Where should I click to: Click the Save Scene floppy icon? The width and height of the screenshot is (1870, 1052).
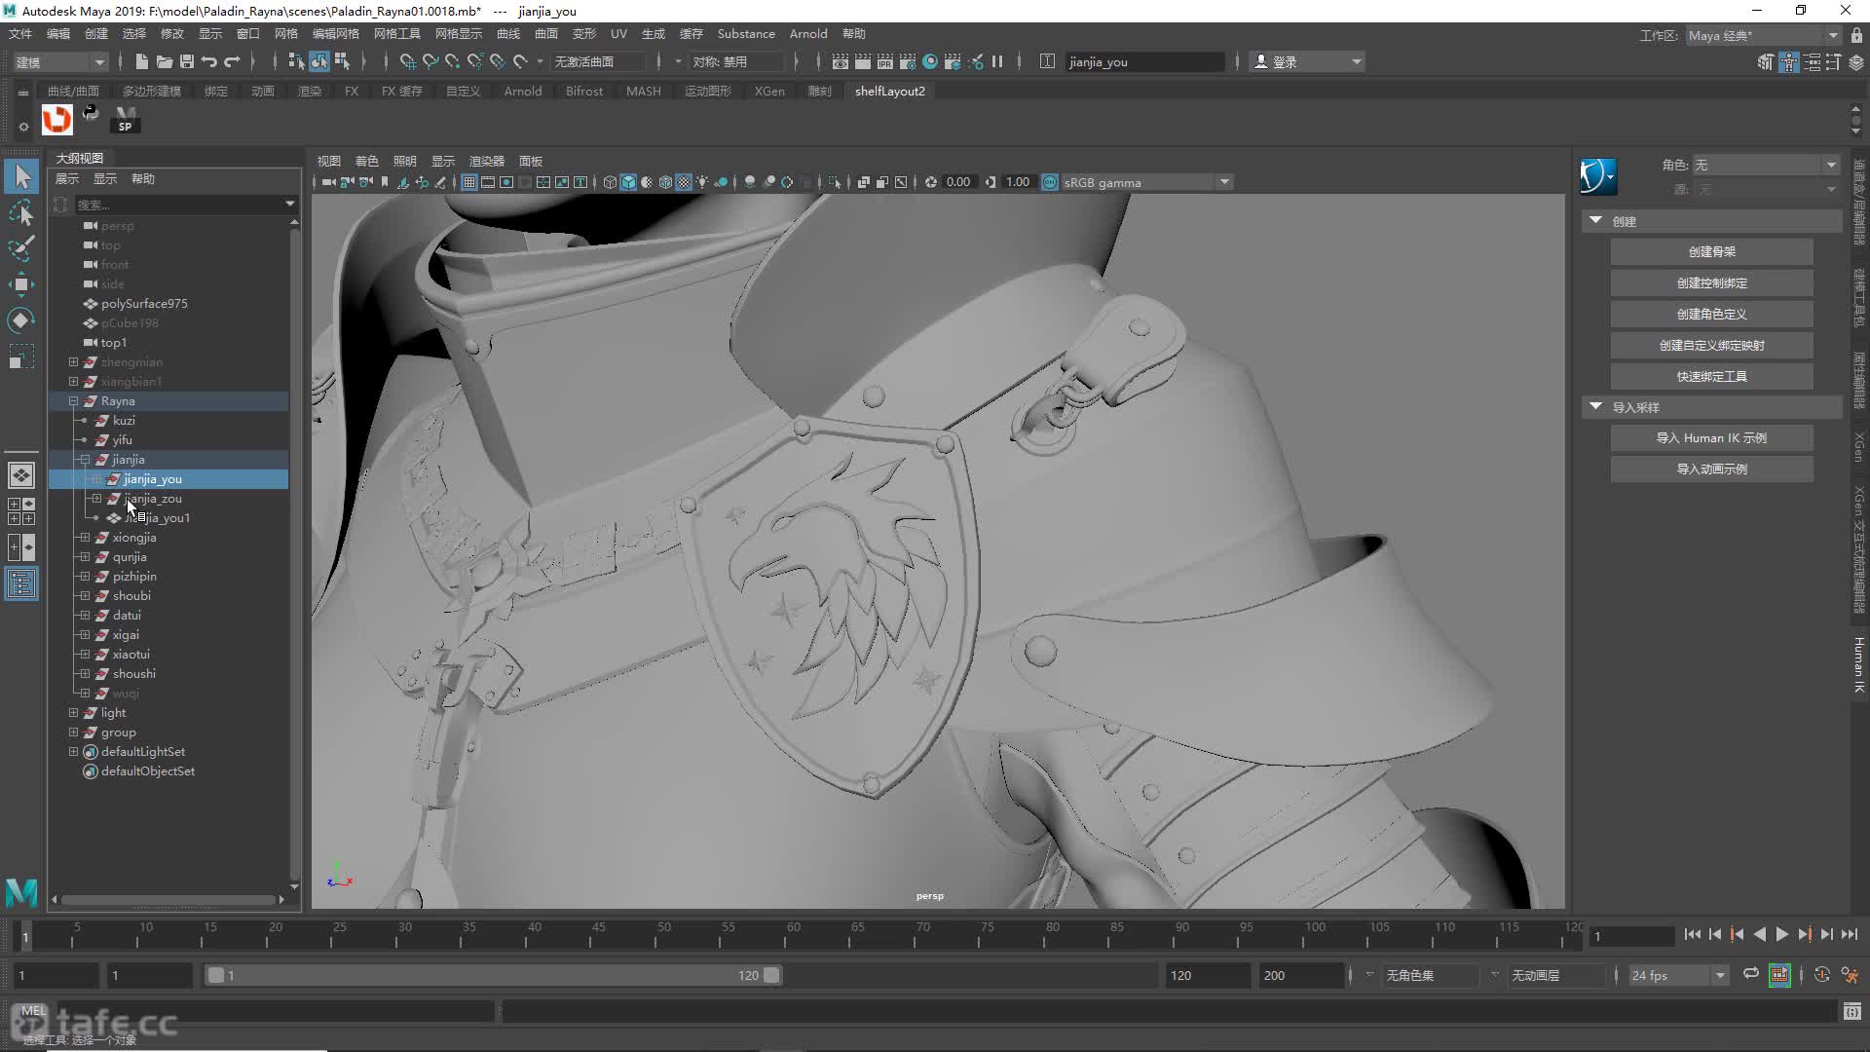187,61
